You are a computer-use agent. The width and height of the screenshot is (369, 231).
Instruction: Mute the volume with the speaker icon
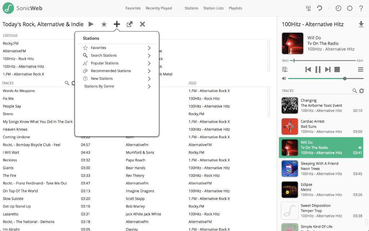(284, 78)
